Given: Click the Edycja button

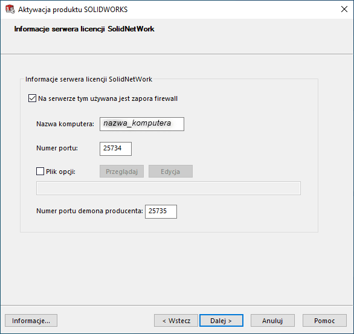Looking at the screenshot, I should point(170,172).
